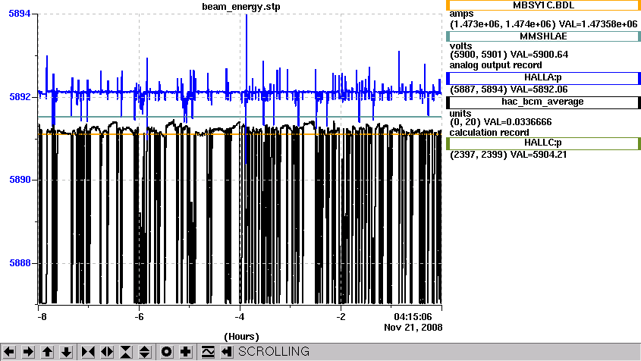
Task: Click the 'units' label under hac_bcm_average
Action: [x=460, y=114]
